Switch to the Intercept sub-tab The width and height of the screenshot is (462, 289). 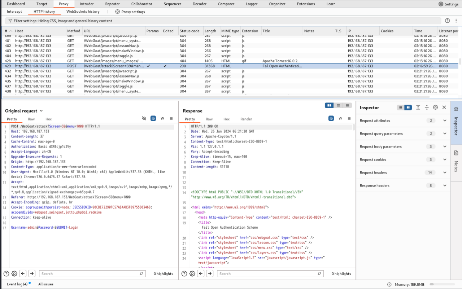click(x=14, y=12)
